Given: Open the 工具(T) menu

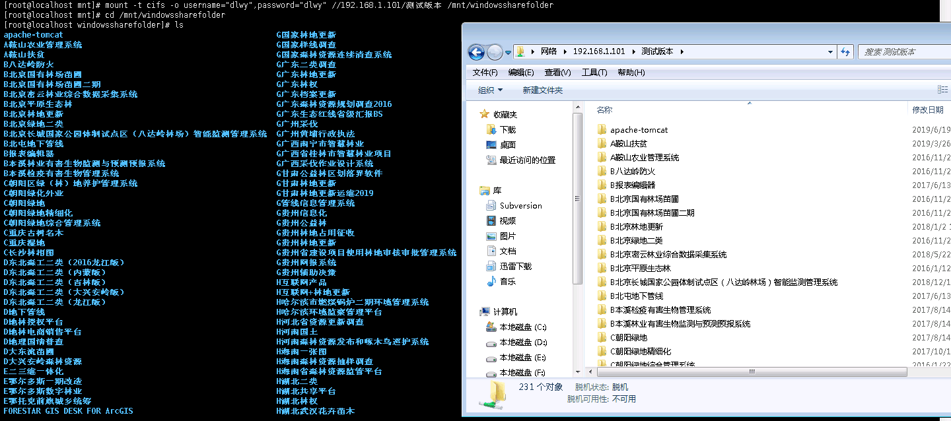Looking at the screenshot, I should click(594, 72).
